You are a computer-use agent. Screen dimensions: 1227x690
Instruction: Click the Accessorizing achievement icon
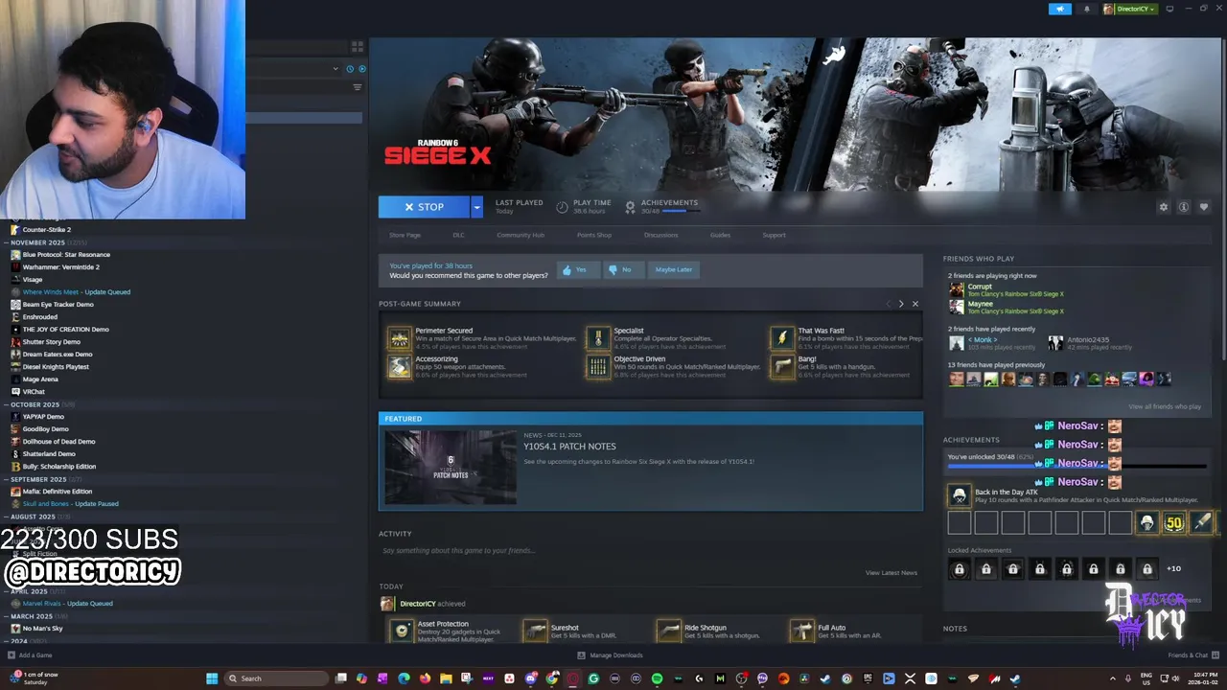[x=400, y=367]
